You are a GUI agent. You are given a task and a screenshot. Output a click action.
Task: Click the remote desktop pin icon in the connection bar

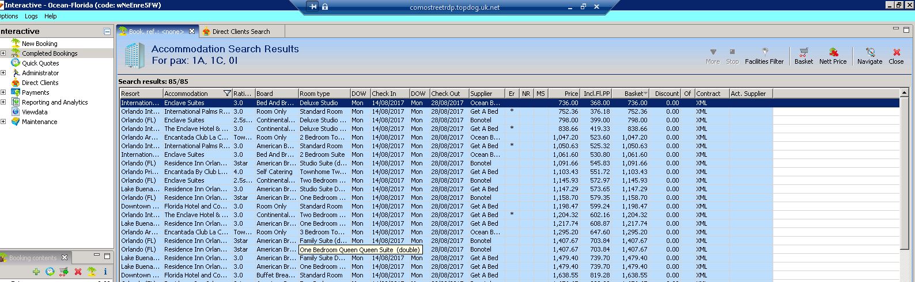313,6
